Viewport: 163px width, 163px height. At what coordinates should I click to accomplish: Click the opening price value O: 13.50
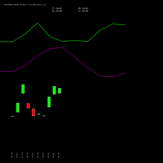pos(57,11)
